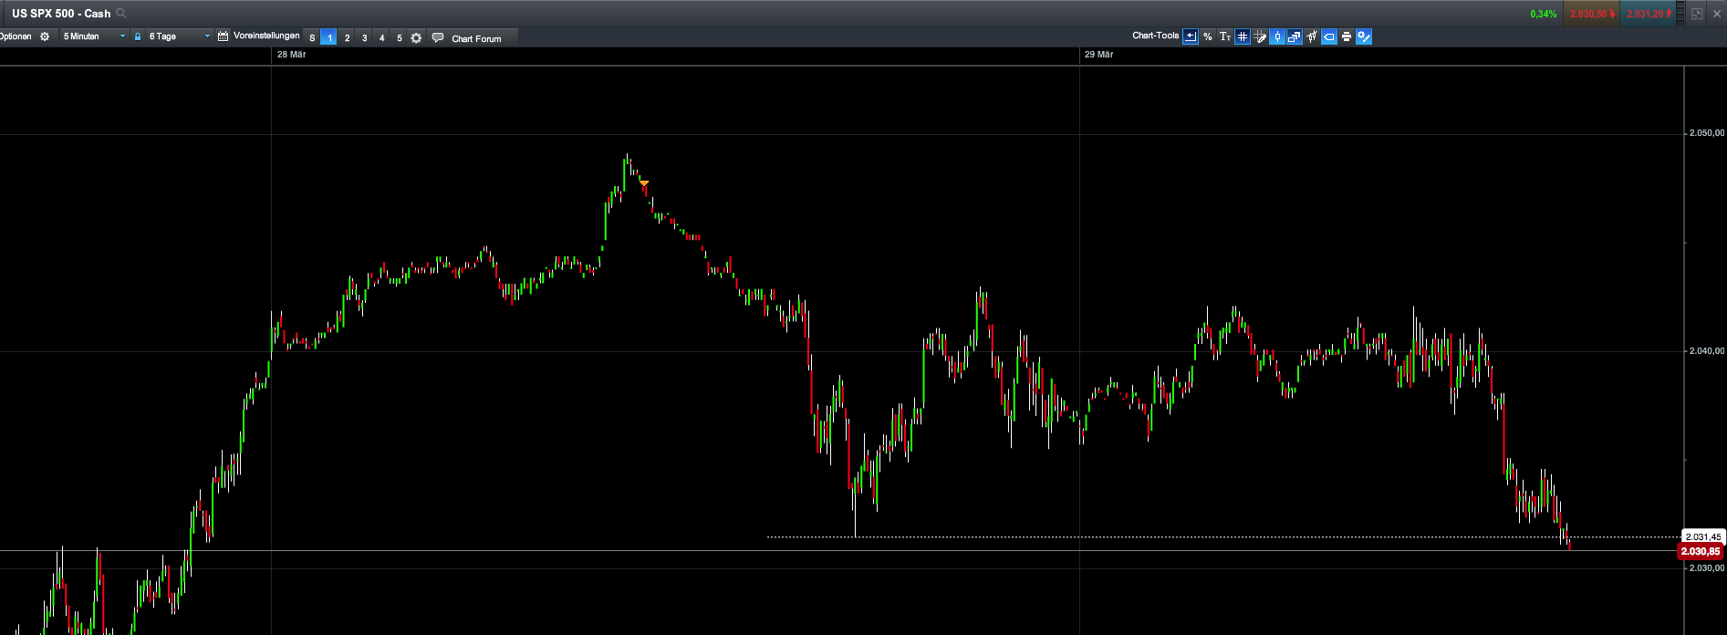The width and height of the screenshot is (1727, 635).
Task: Click the sell price 2.030,50
Action: click(x=1592, y=14)
